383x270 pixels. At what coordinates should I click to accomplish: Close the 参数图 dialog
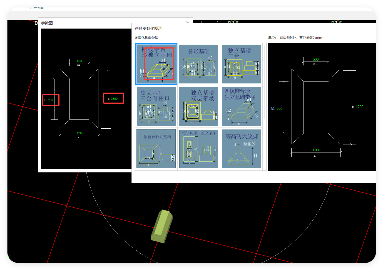[188, 22]
